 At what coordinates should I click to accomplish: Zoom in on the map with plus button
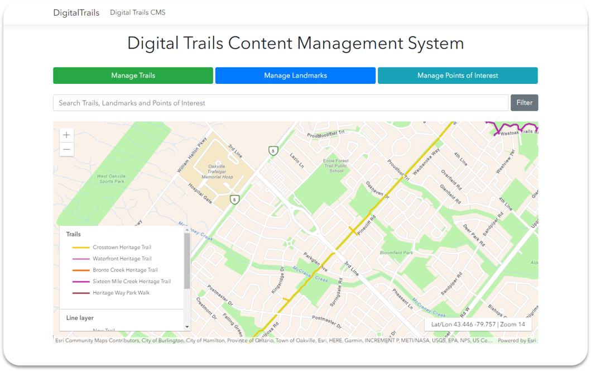pyautogui.click(x=66, y=135)
